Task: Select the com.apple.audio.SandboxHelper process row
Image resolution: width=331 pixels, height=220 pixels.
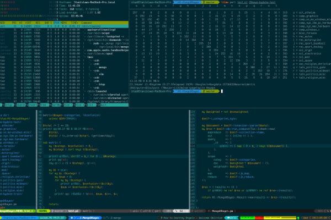Action: coord(64,50)
